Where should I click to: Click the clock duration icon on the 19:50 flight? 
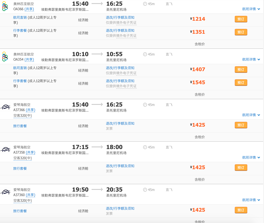tap(145, 190)
